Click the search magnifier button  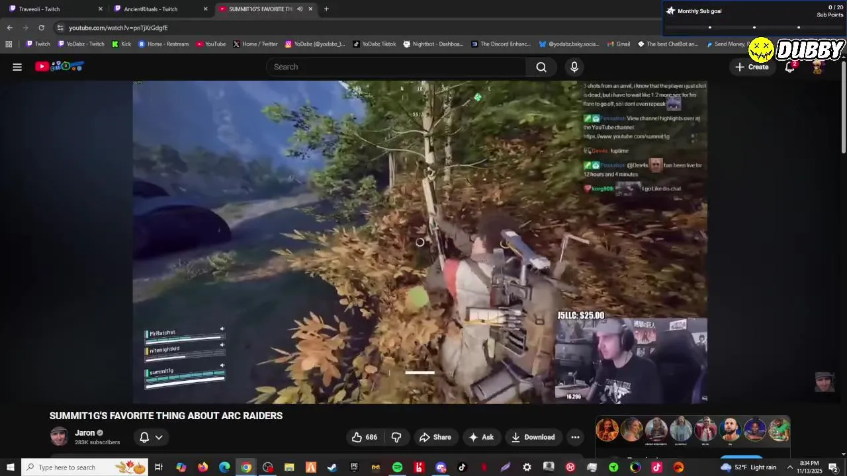pos(541,67)
